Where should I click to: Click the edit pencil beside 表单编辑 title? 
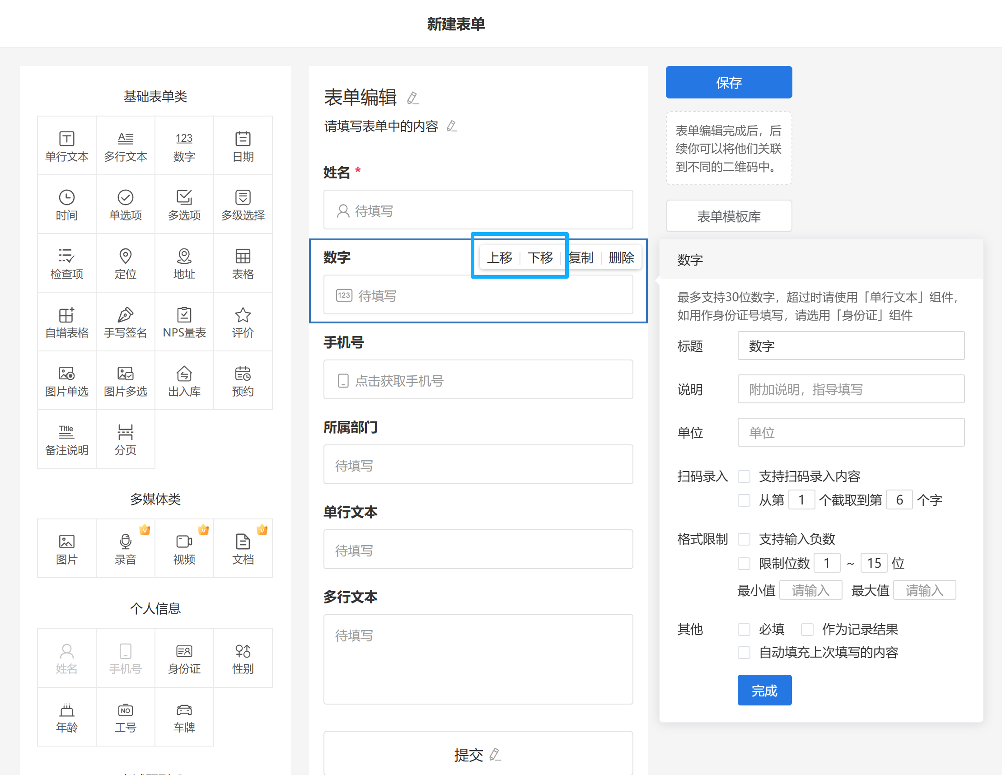tap(412, 98)
